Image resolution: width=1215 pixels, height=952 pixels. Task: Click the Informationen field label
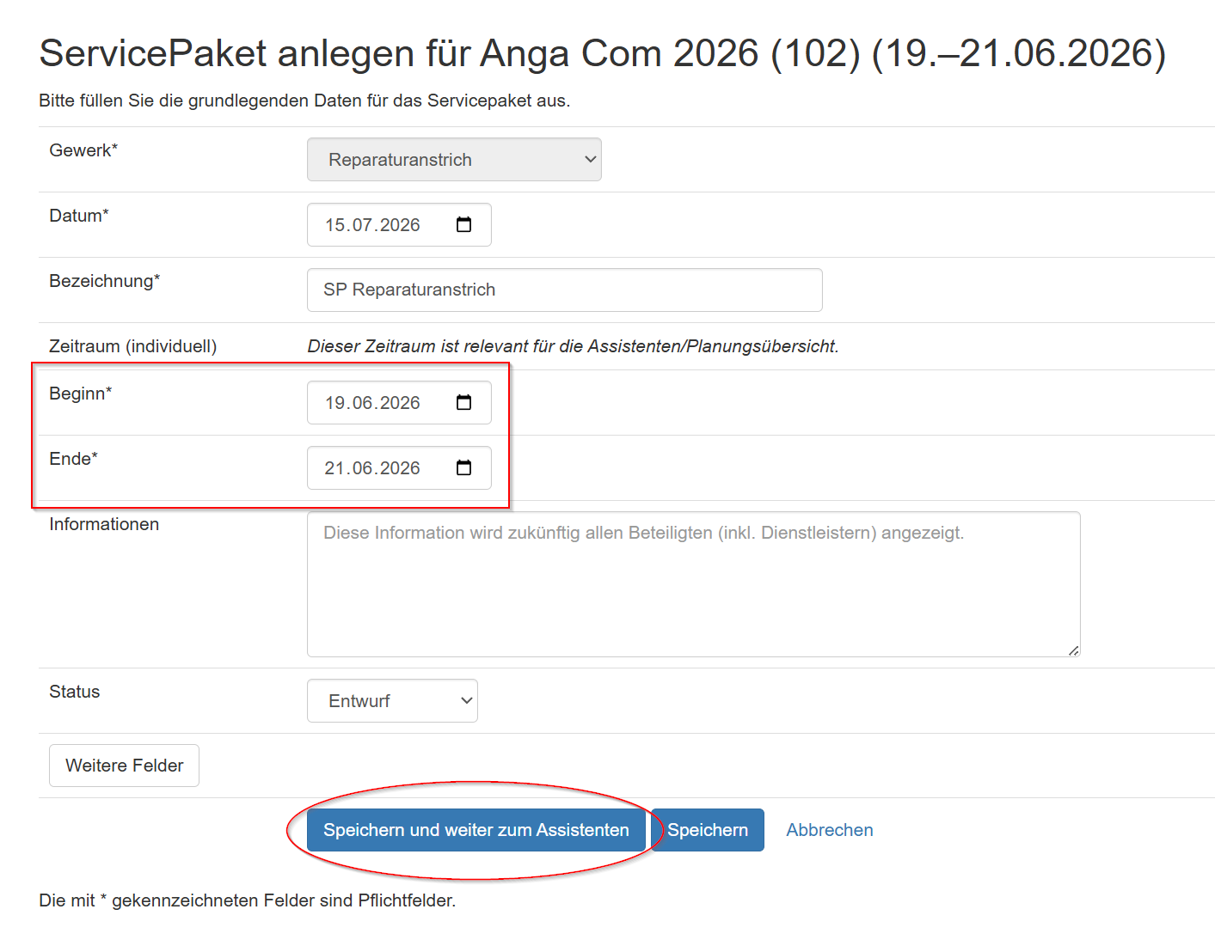pos(104,524)
